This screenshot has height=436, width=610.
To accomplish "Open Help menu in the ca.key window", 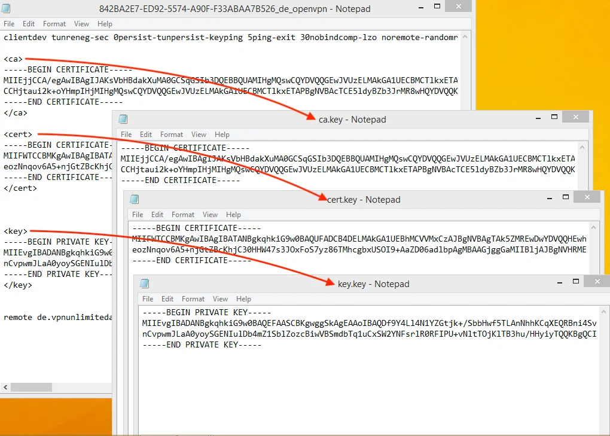I will (x=222, y=135).
